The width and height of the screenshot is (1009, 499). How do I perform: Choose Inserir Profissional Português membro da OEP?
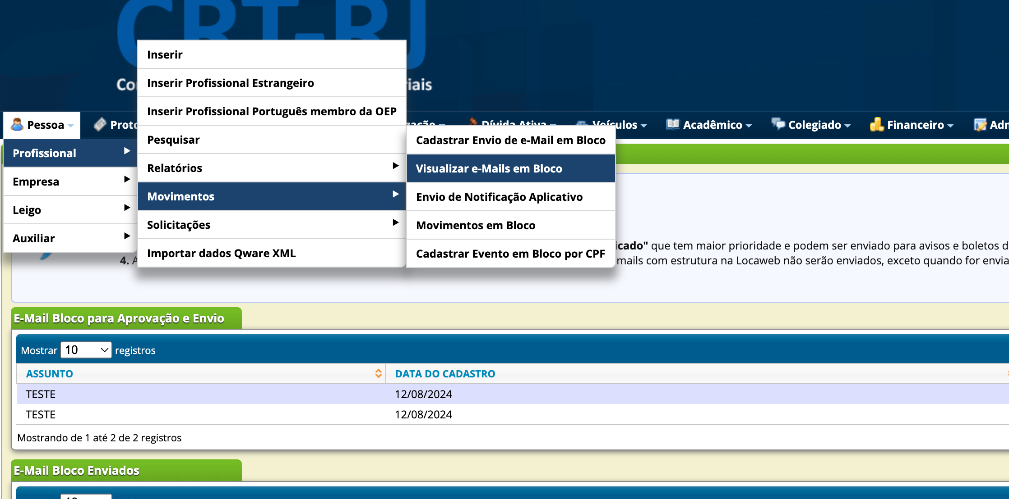[272, 111]
